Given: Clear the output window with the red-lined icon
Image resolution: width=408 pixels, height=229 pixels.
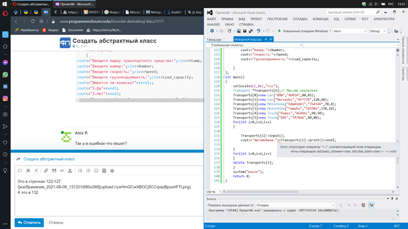Looking at the screenshot, I should (363, 205).
